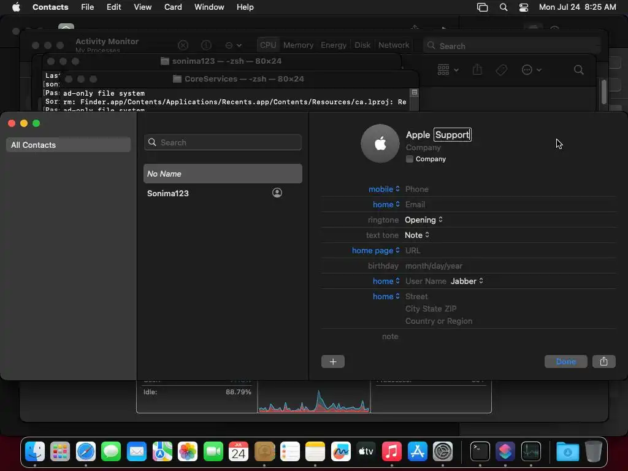
Task: Open Notes from the Dock
Action: pos(315,452)
